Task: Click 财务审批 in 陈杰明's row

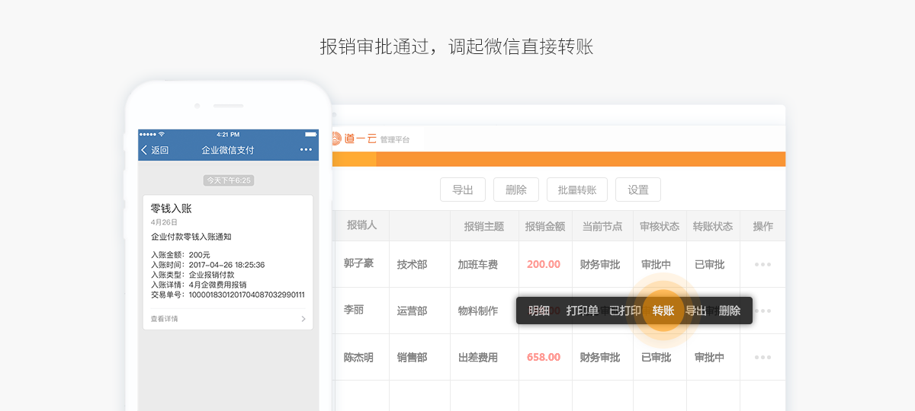Action: 600,358
